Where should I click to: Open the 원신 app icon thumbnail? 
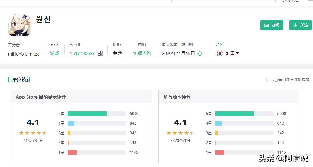coord(19,25)
